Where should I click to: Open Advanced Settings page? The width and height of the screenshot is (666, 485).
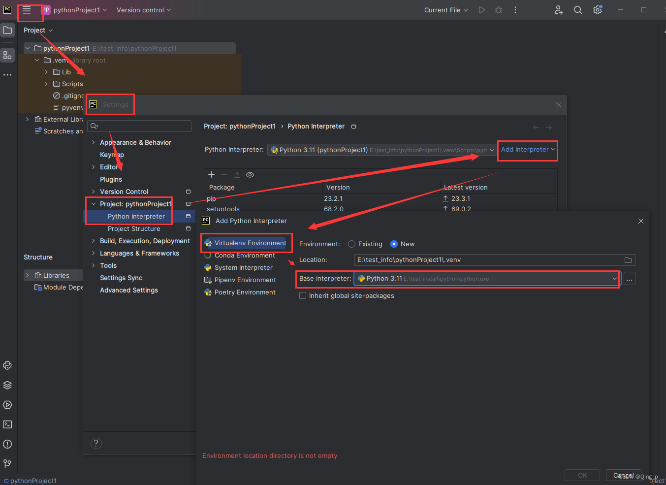coord(129,290)
